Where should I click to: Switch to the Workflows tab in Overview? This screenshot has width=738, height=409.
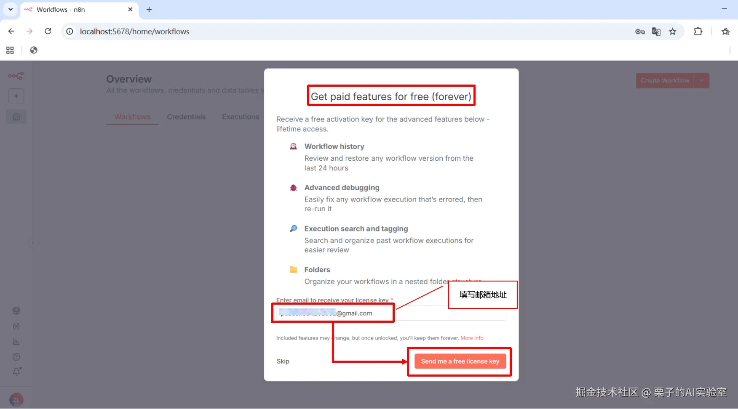[132, 117]
